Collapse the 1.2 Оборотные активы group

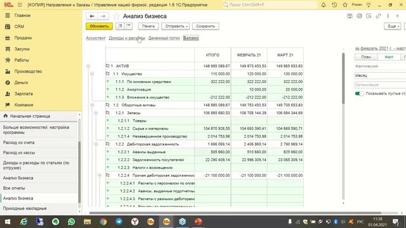[x=92, y=105]
